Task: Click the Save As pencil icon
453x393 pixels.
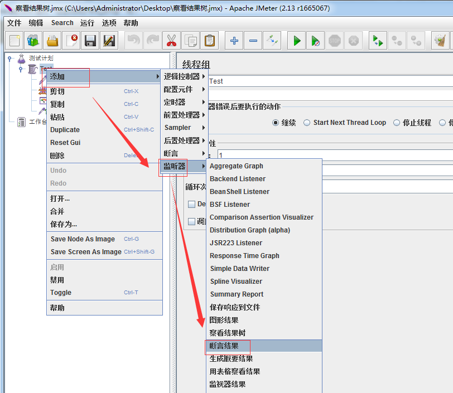Action: point(109,41)
